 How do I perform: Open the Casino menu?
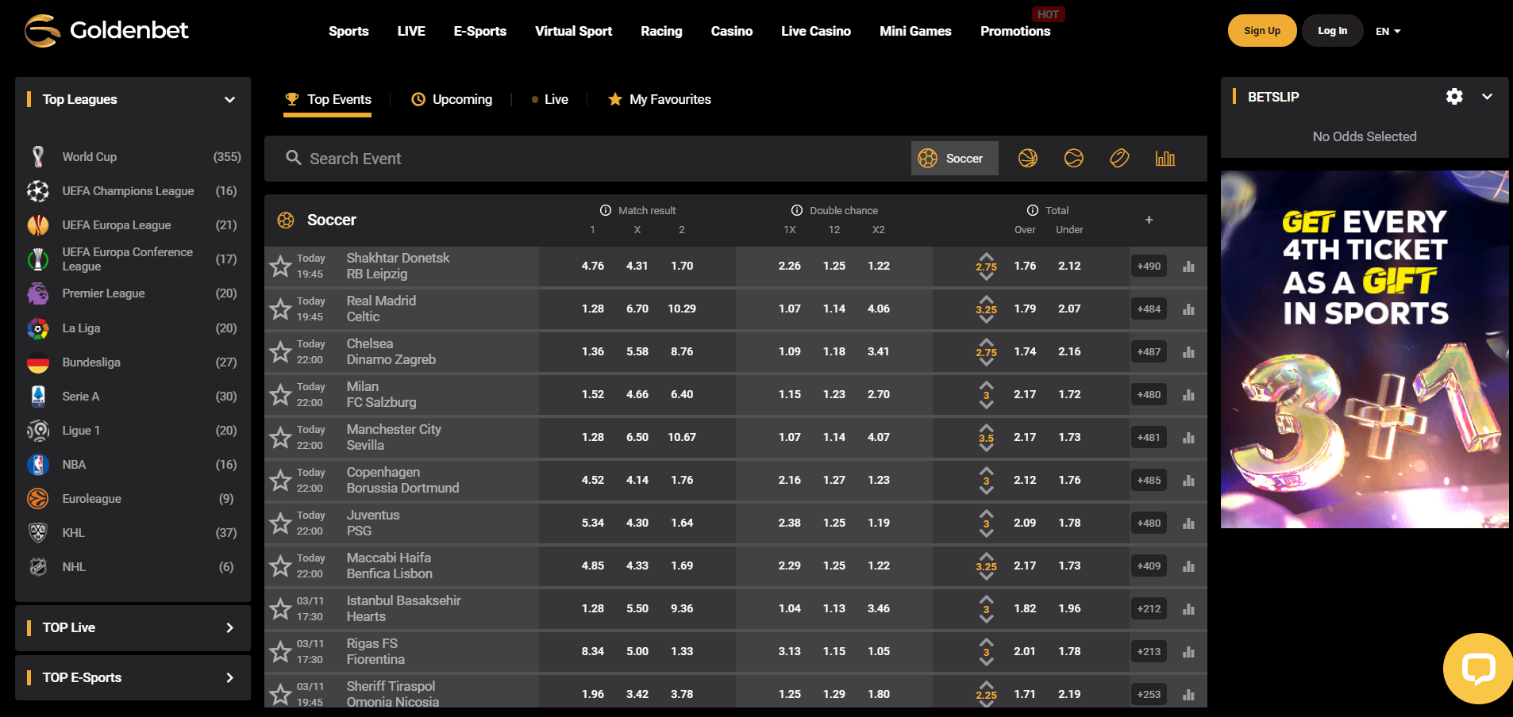(x=732, y=31)
